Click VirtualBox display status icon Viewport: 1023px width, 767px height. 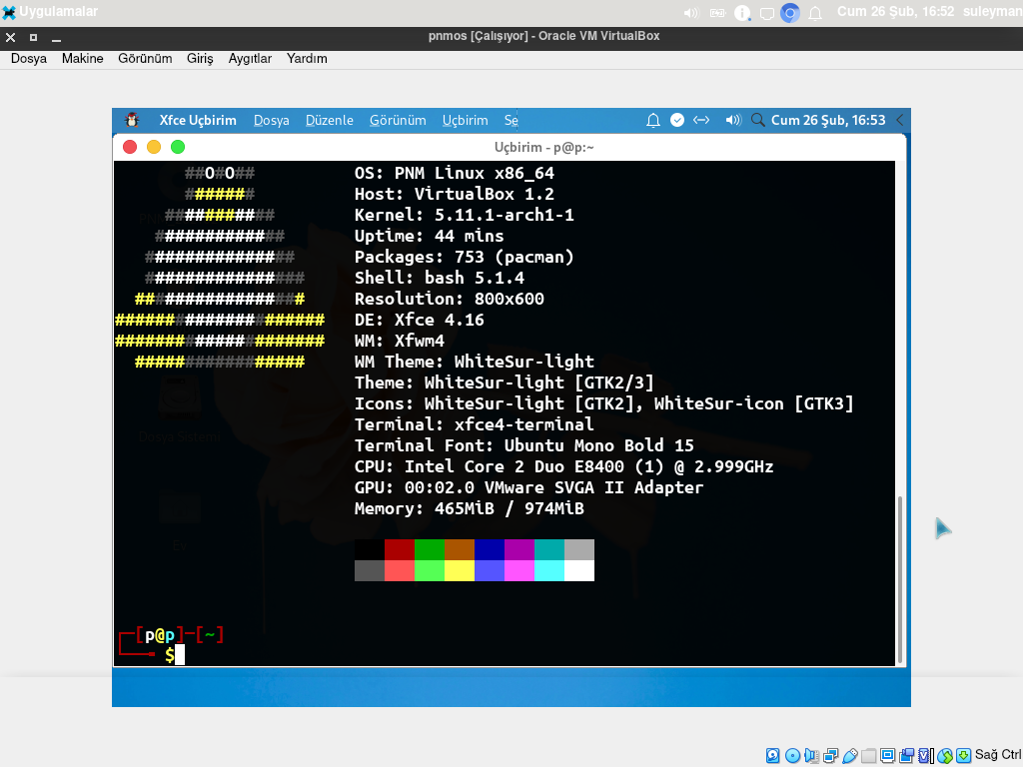click(887, 756)
